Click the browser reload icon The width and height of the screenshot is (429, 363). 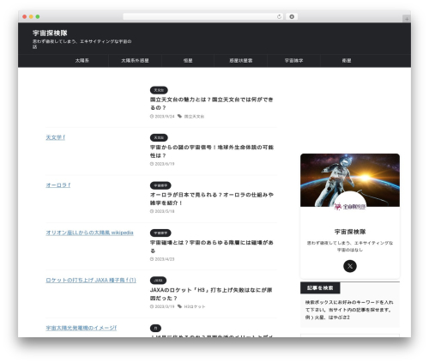point(279,17)
